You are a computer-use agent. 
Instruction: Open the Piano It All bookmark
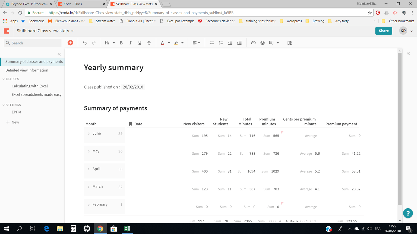pyautogui.click(x=138, y=21)
